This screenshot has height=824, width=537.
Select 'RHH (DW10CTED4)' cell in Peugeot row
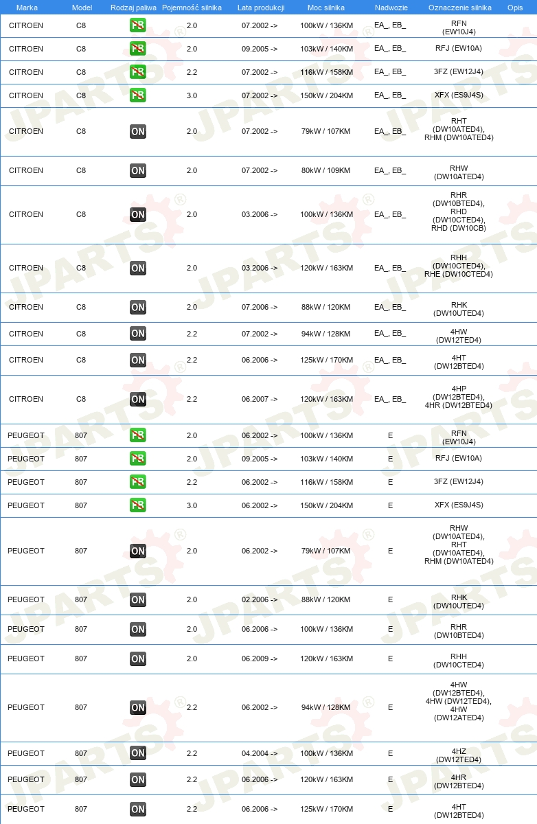(x=459, y=661)
